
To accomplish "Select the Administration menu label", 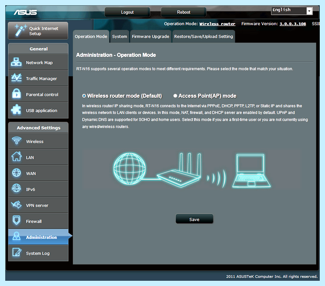I will (x=41, y=237).
